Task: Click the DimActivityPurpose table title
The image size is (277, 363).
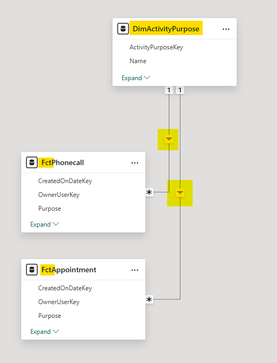Action: [166, 29]
